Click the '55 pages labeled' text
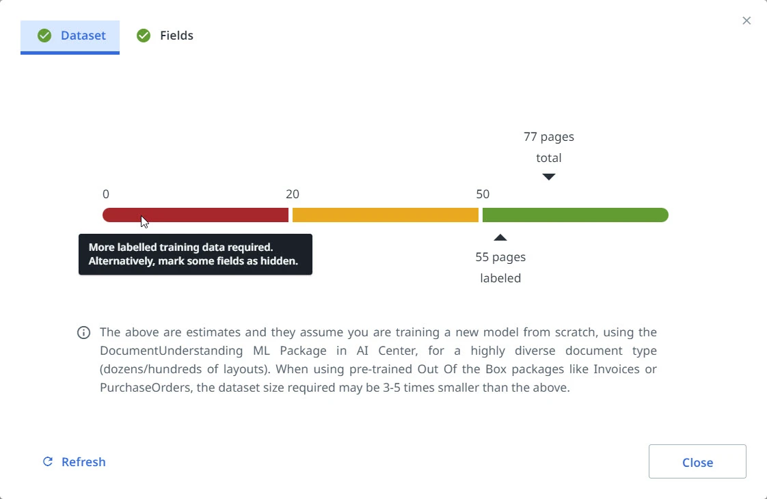 click(500, 267)
